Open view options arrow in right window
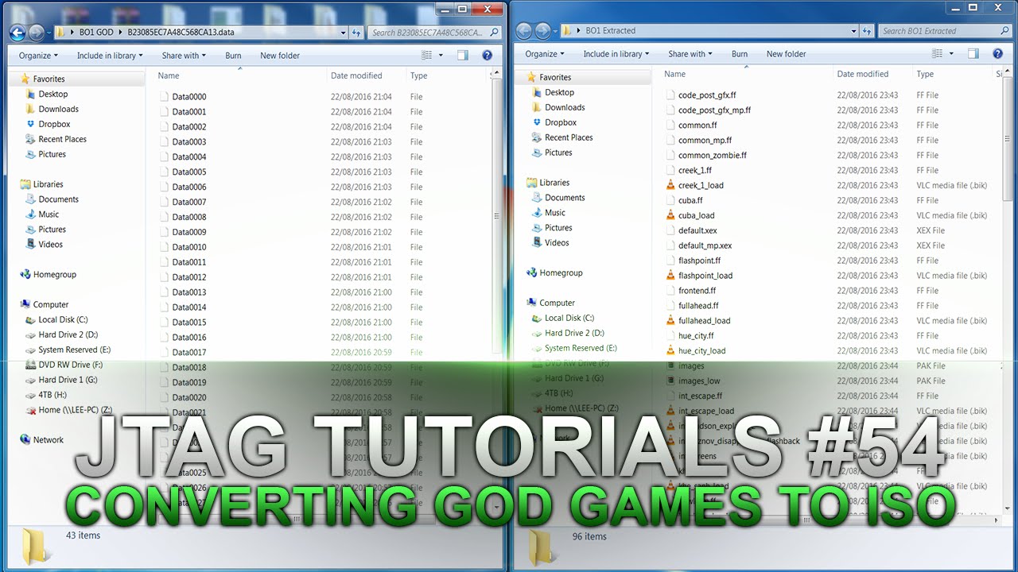1018x572 pixels. (x=951, y=54)
